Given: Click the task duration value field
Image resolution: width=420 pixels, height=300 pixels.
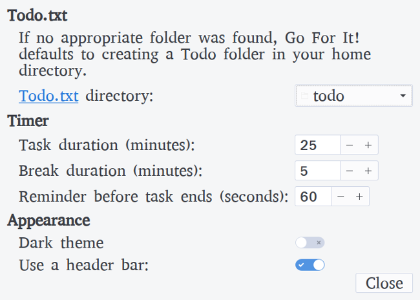Looking at the screenshot, I should tap(317, 145).
